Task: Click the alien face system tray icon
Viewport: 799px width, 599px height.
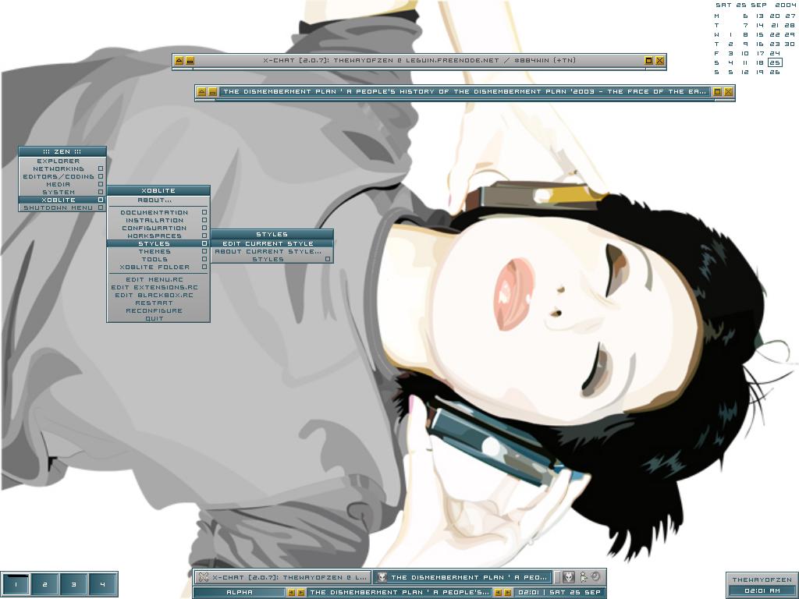Action: coord(569,577)
